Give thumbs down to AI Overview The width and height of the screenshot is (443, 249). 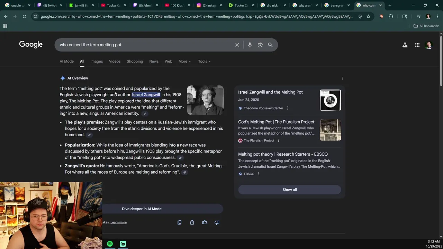tap(217, 222)
